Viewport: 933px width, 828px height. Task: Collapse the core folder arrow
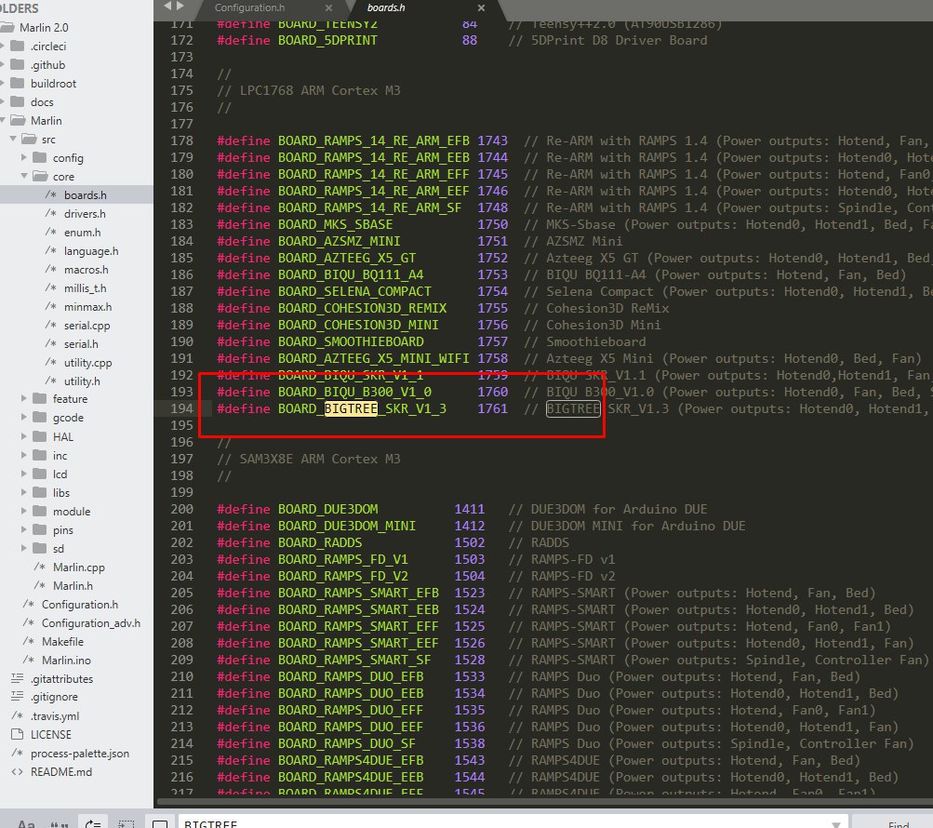(24, 176)
